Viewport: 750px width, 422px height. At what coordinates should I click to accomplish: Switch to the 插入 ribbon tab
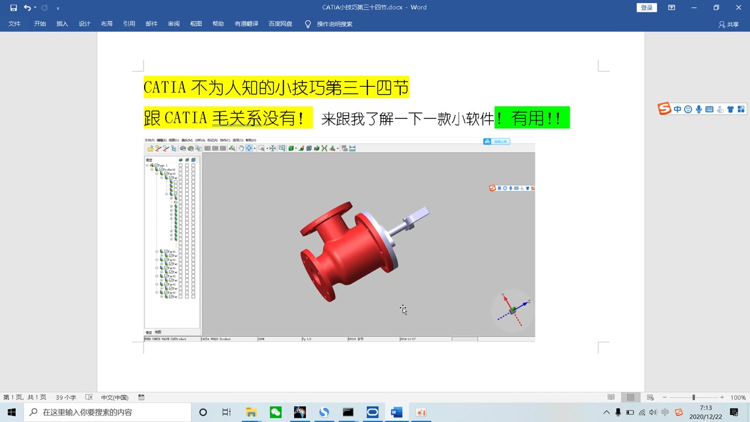click(62, 24)
